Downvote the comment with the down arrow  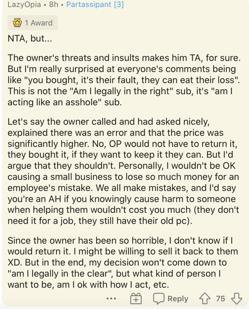pos(237,298)
